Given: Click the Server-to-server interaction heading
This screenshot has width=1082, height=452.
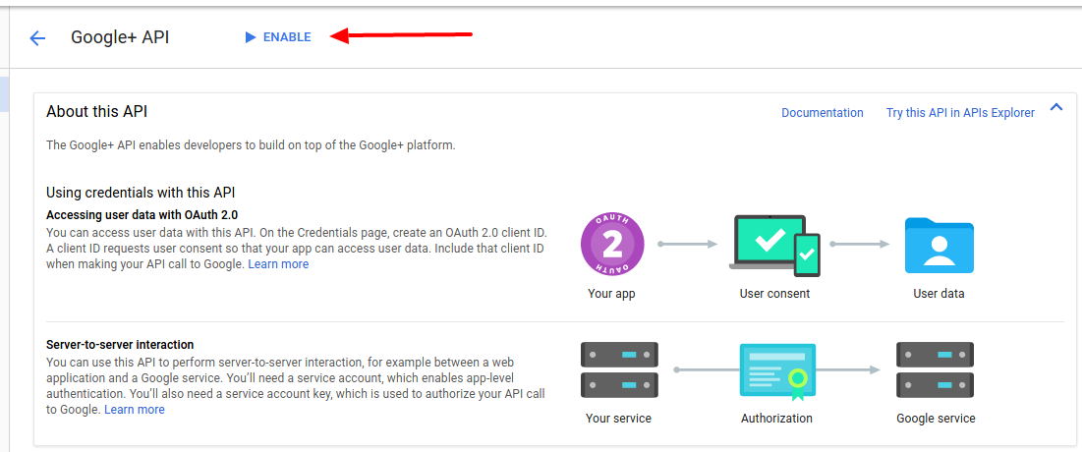Looking at the screenshot, I should pyautogui.click(x=120, y=345).
